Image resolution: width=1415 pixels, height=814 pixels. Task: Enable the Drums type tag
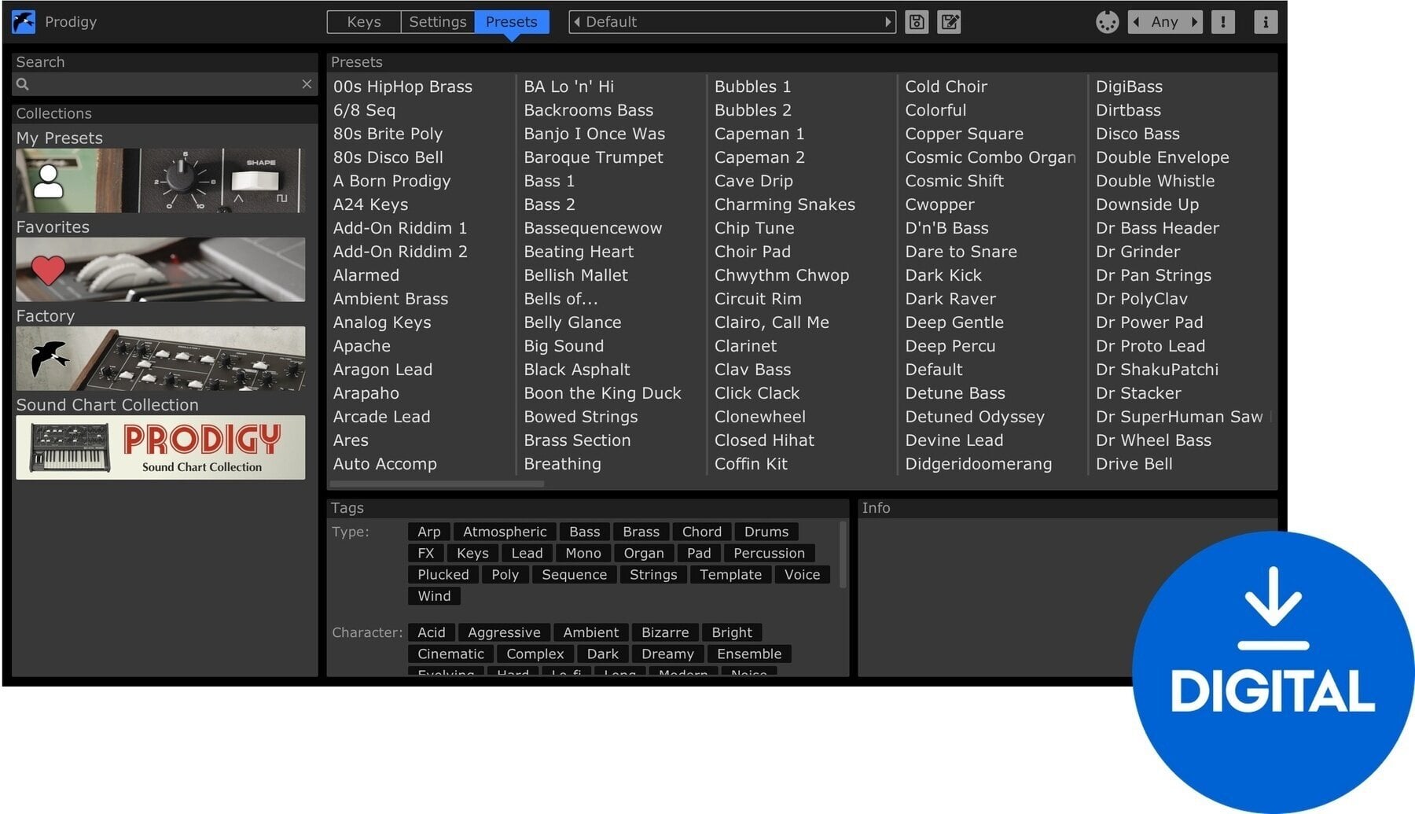(766, 532)
